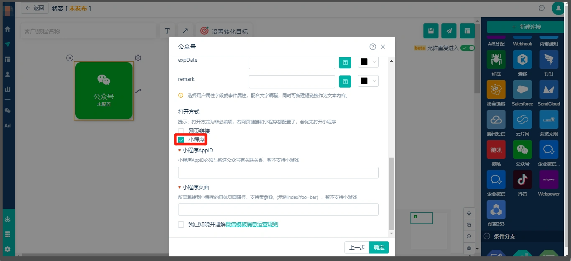Open the gear settings on the 公众号 node
Screen dimensions: 571x261
138,58
